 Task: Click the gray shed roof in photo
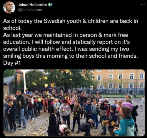[x=9, y=80]
